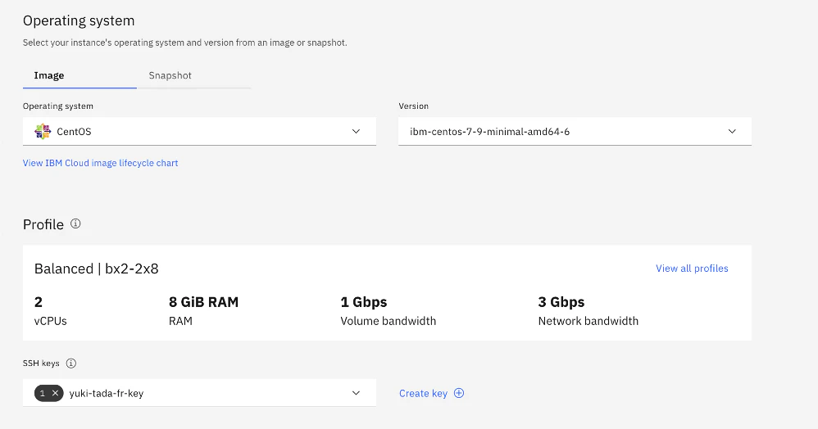The height and width of the screenshot is (429, 818).
Task: Click the 8 GiB RAM value
Action: (x=203, y=302)
